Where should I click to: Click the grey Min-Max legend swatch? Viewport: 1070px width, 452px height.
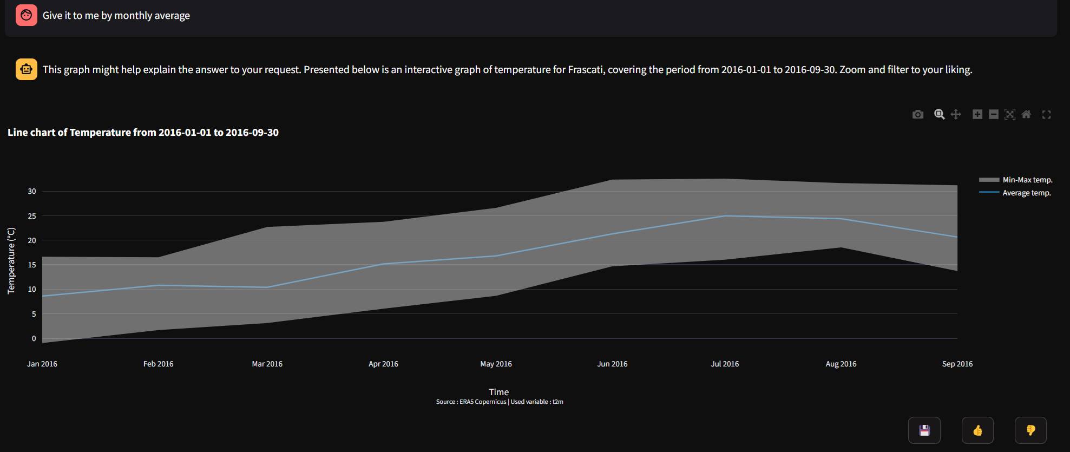pyautogui.click(x=989, y=180)
